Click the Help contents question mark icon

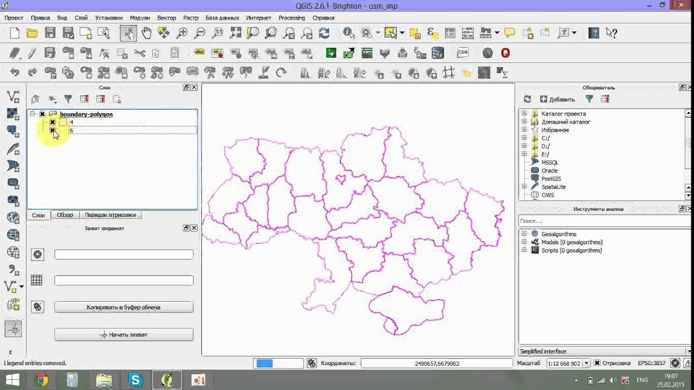(594, 33)
